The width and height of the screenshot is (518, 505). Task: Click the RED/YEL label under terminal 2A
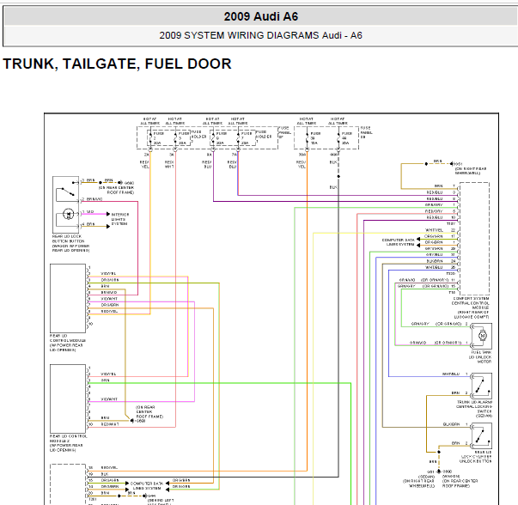click(144, 165)
